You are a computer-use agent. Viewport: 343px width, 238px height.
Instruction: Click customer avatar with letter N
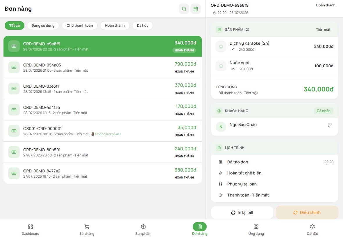pyautogui.click(x=221, y=127)
